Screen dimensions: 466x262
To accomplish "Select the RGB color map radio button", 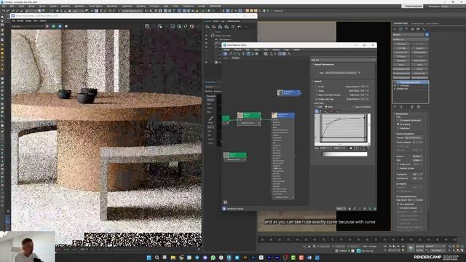I will click(317, 107).
